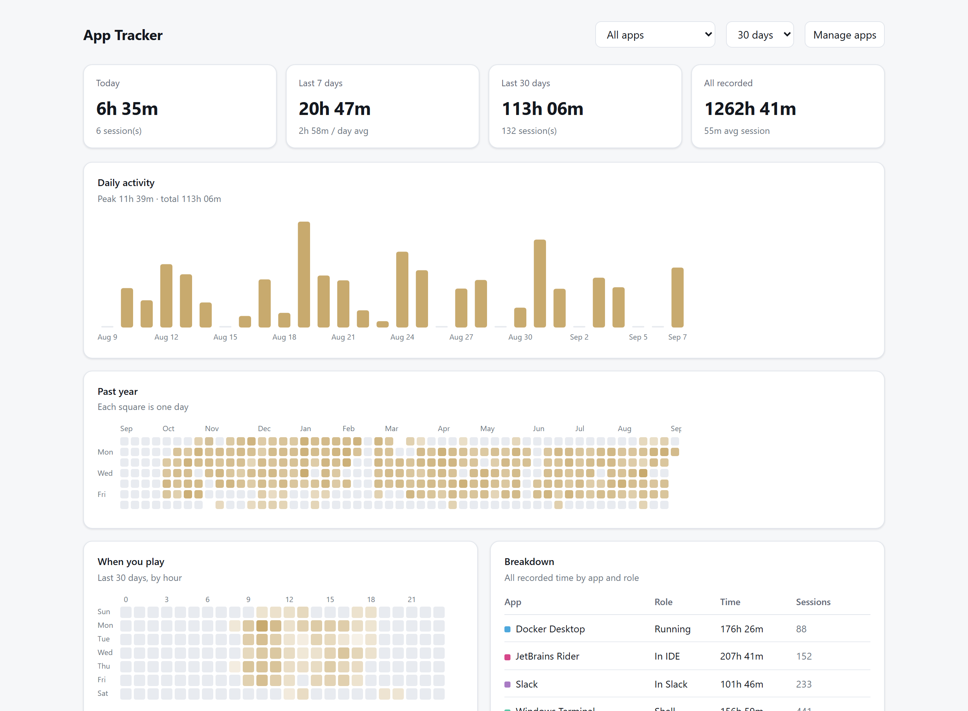
Task: Select the Today 6h 35m card
Action: (180, 106)
